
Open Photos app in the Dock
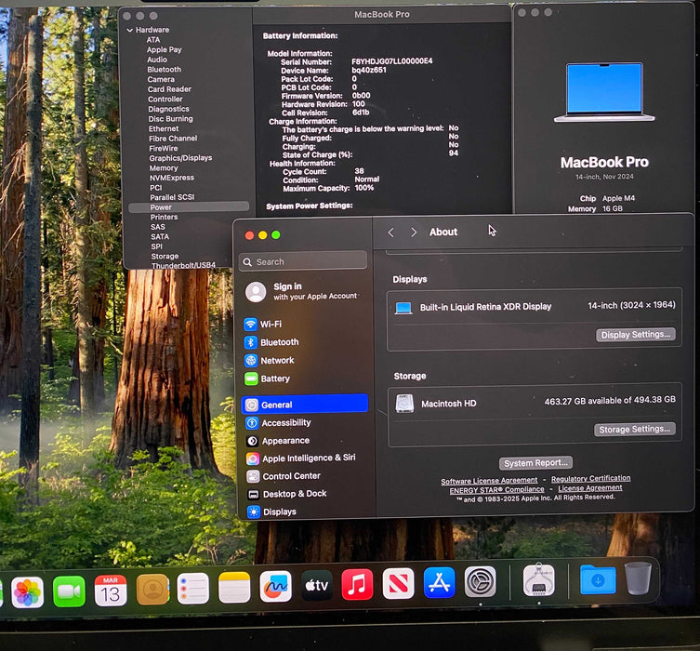(28, 591)
